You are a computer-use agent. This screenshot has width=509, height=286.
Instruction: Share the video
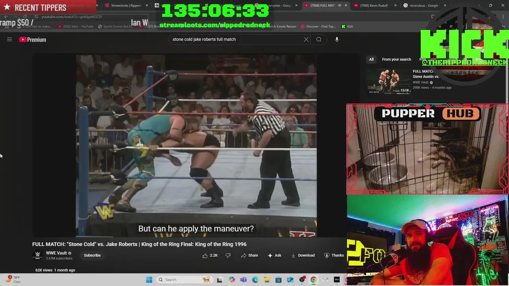[x=249, y=255]
